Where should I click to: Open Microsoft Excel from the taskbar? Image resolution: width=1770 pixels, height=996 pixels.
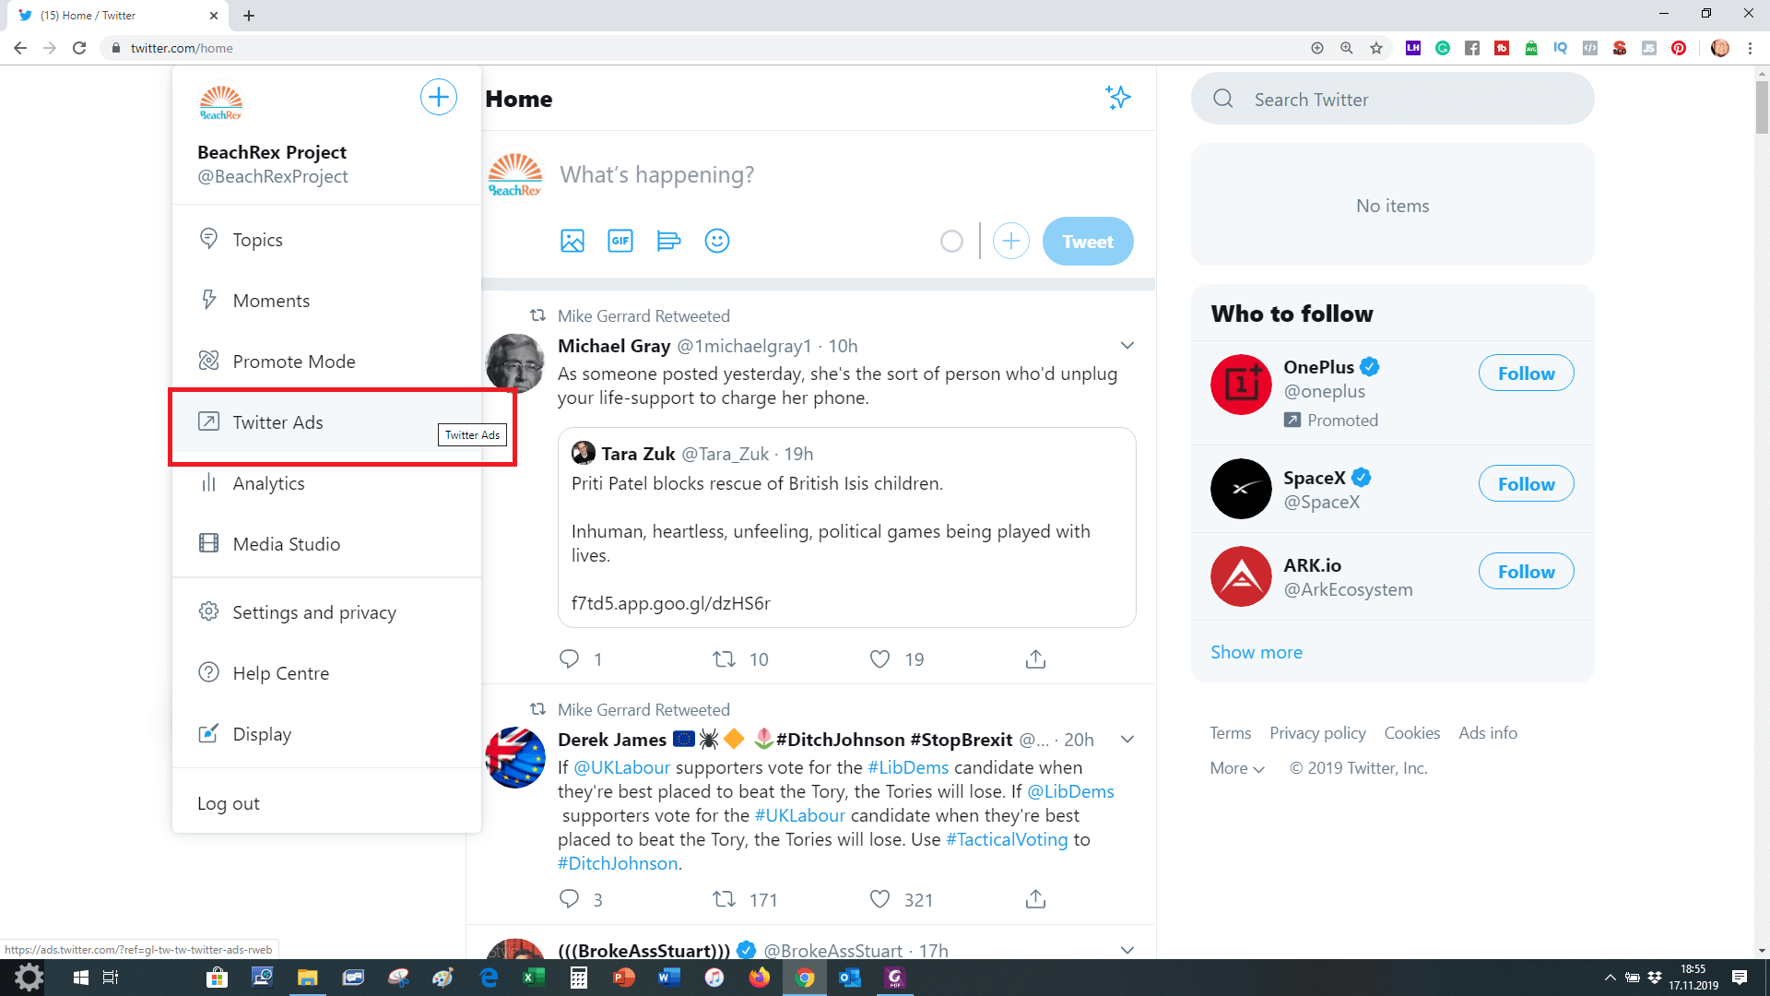tap(533, 978)
